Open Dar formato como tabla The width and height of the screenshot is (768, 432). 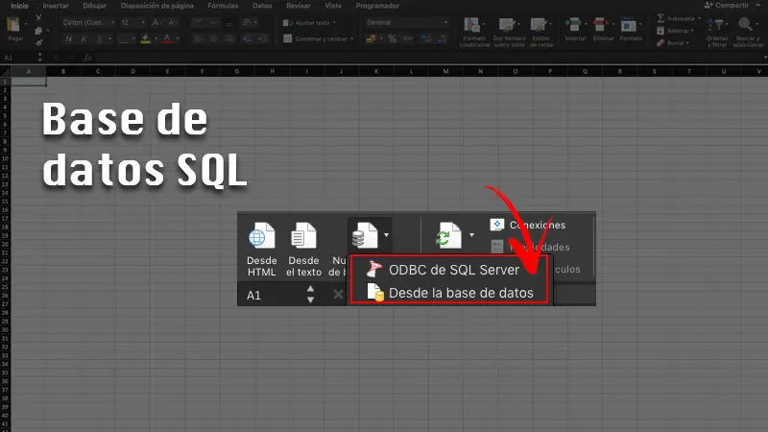[509, 32]
